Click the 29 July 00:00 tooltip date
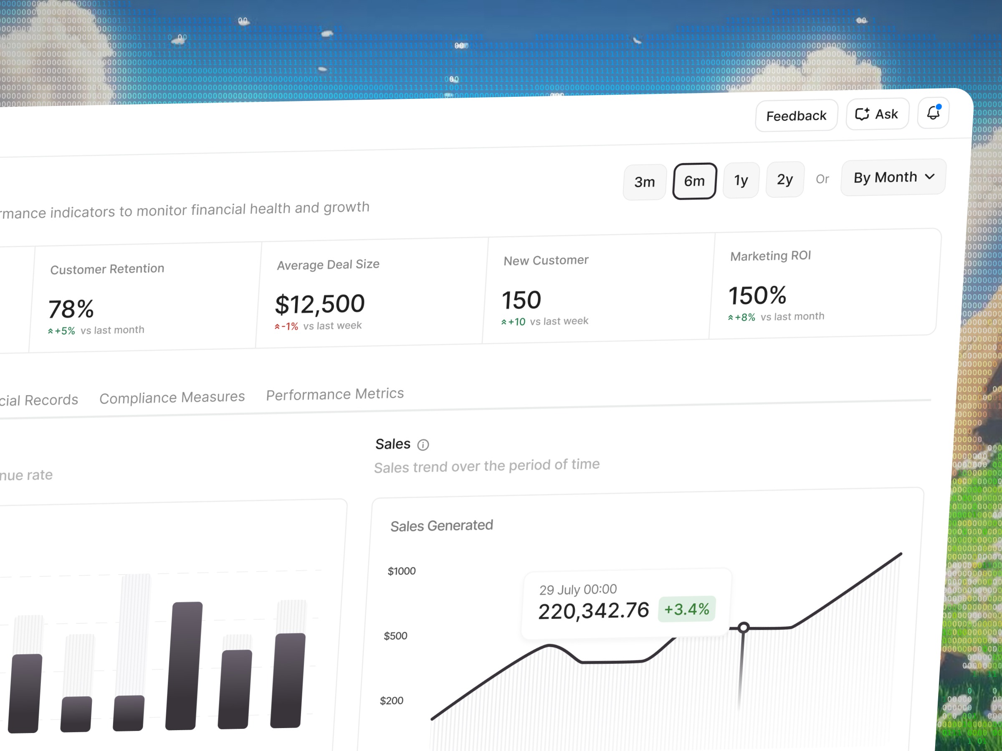The width and height of the screenshot is (1002, 751). (x=578, y=590)
